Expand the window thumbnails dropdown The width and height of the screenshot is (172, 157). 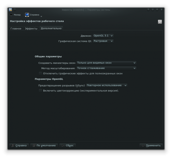pos(106,63)
